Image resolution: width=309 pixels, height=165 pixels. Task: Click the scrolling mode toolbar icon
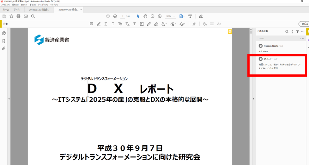[x=190, y=16]
